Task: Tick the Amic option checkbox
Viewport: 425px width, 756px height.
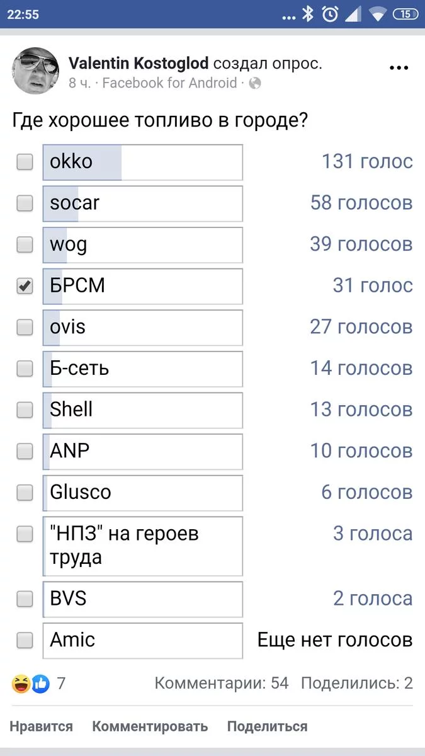Action: 25,641
